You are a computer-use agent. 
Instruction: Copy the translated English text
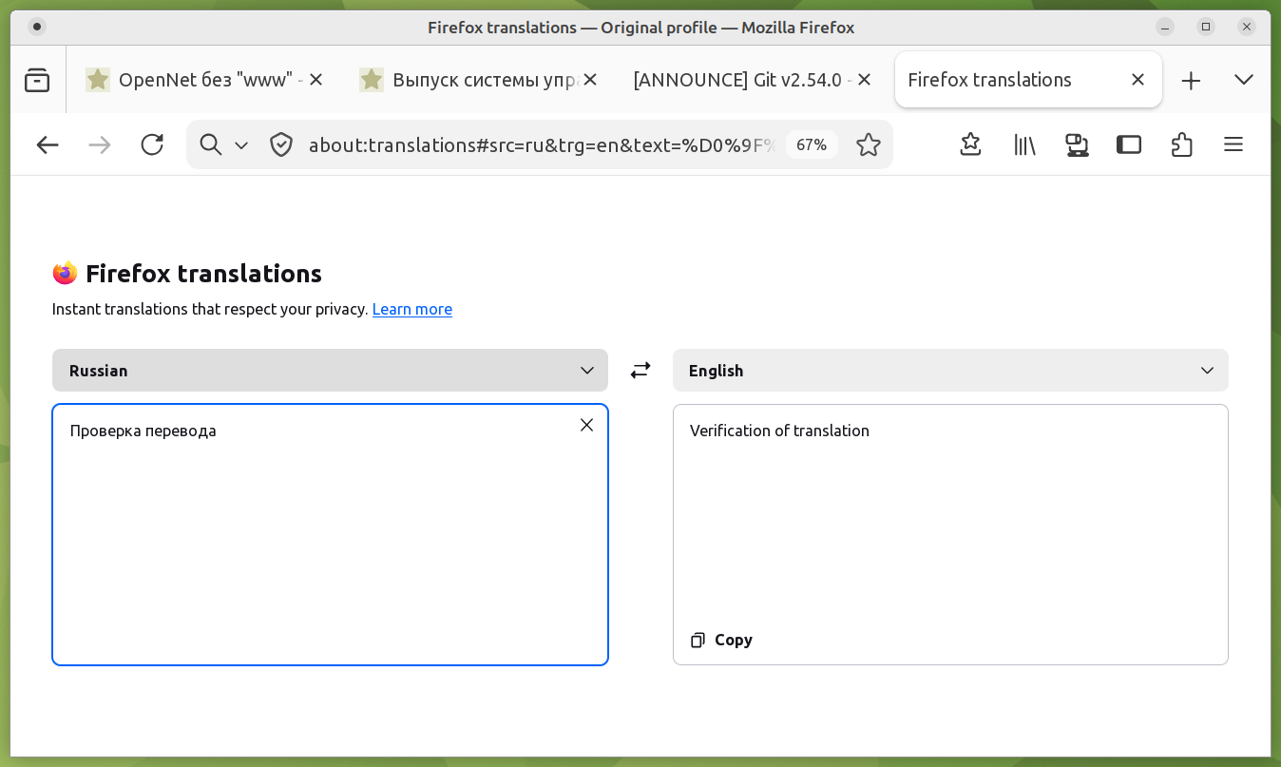[722, 640]
